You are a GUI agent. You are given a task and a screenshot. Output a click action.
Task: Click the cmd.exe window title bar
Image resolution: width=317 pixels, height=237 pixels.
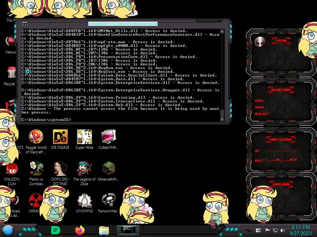click(x=123, y=24)
